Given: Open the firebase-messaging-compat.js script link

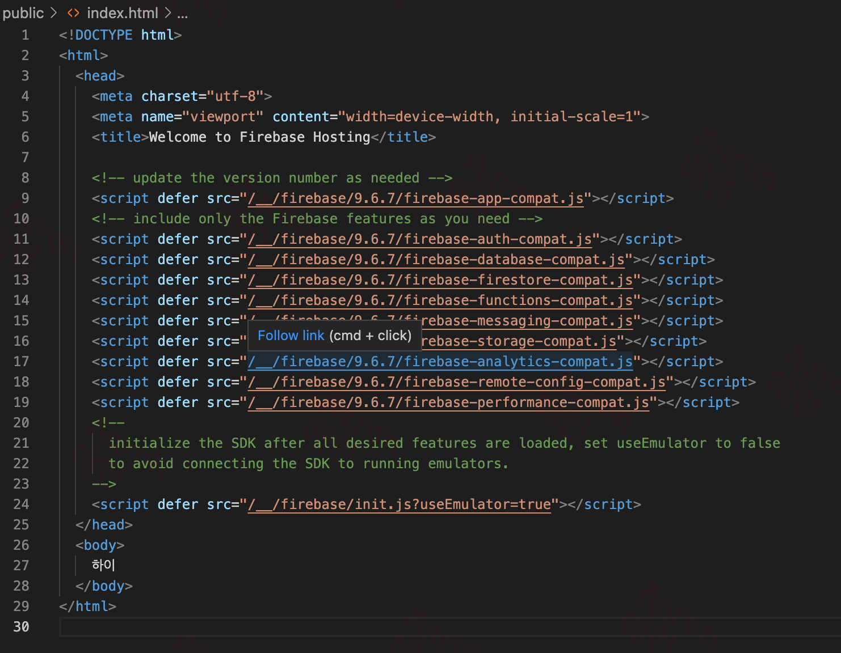Looking at the screenshot, I should pos(527,321).
